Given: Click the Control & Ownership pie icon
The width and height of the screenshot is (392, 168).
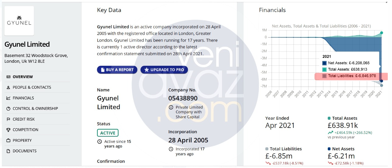Looking at the screenshot, I should [8, 109].
